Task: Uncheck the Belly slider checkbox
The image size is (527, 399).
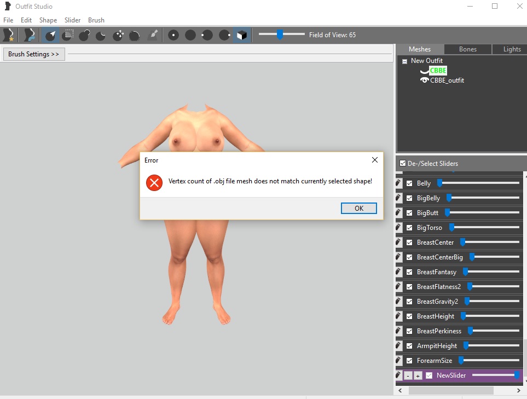Action: click(409, 183)
